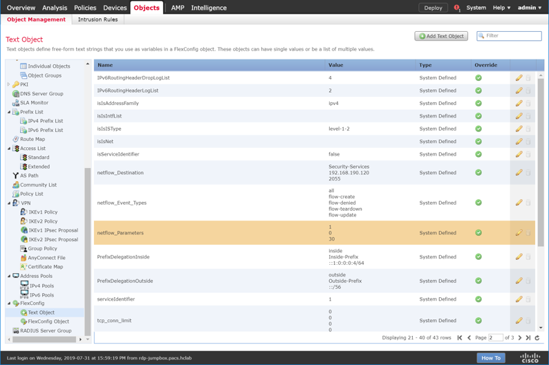The image size is (549, 365).
Task: Open the admin user dropdown
Action: [530, 8]
